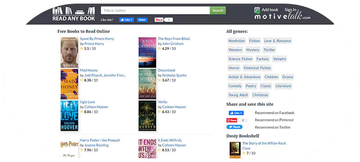Click the star rating 8.86 / 10 for Ugly Love
360x162 pixels.
coord(89,112)
